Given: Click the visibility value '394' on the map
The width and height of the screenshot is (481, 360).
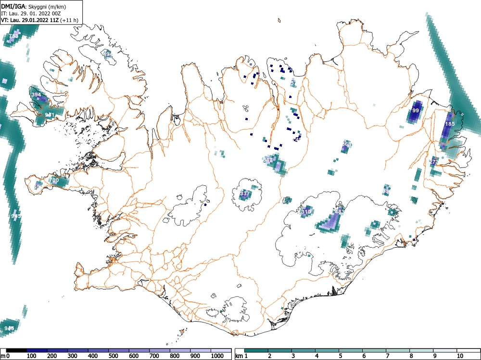Looking at the screenshot, I should (x=36, y=95).
